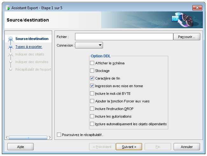This screenshot has height=156, width=207.
Task: Click the left panel horizontal scrollbar
Action: (x=28, y=138)
